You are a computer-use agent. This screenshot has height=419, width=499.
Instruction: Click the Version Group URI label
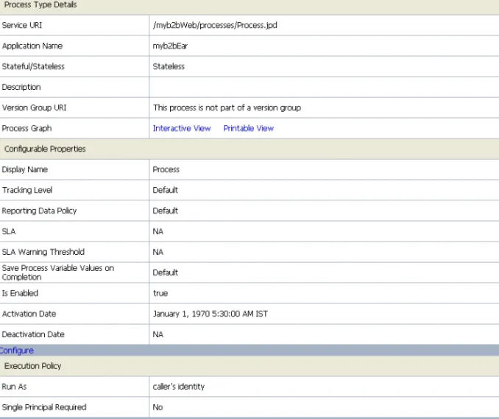(34, 108)
